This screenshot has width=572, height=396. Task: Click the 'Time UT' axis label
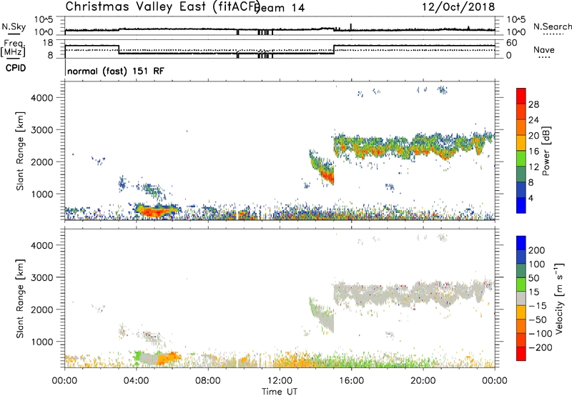[280, 392]
